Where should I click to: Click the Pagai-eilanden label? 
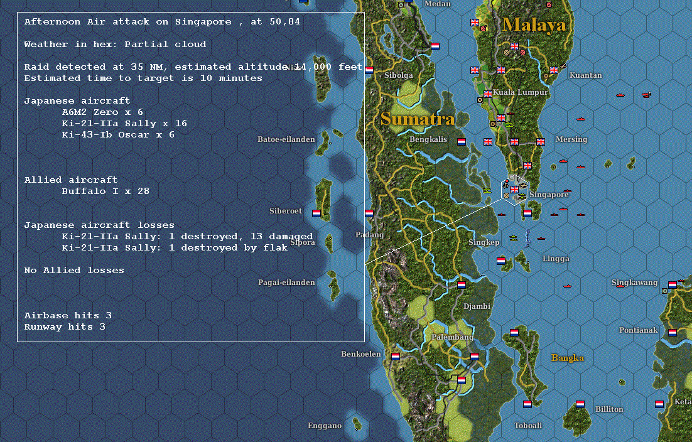(286, 283)
